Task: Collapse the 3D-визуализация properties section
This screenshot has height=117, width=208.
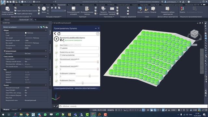Action: click(46, 51)
